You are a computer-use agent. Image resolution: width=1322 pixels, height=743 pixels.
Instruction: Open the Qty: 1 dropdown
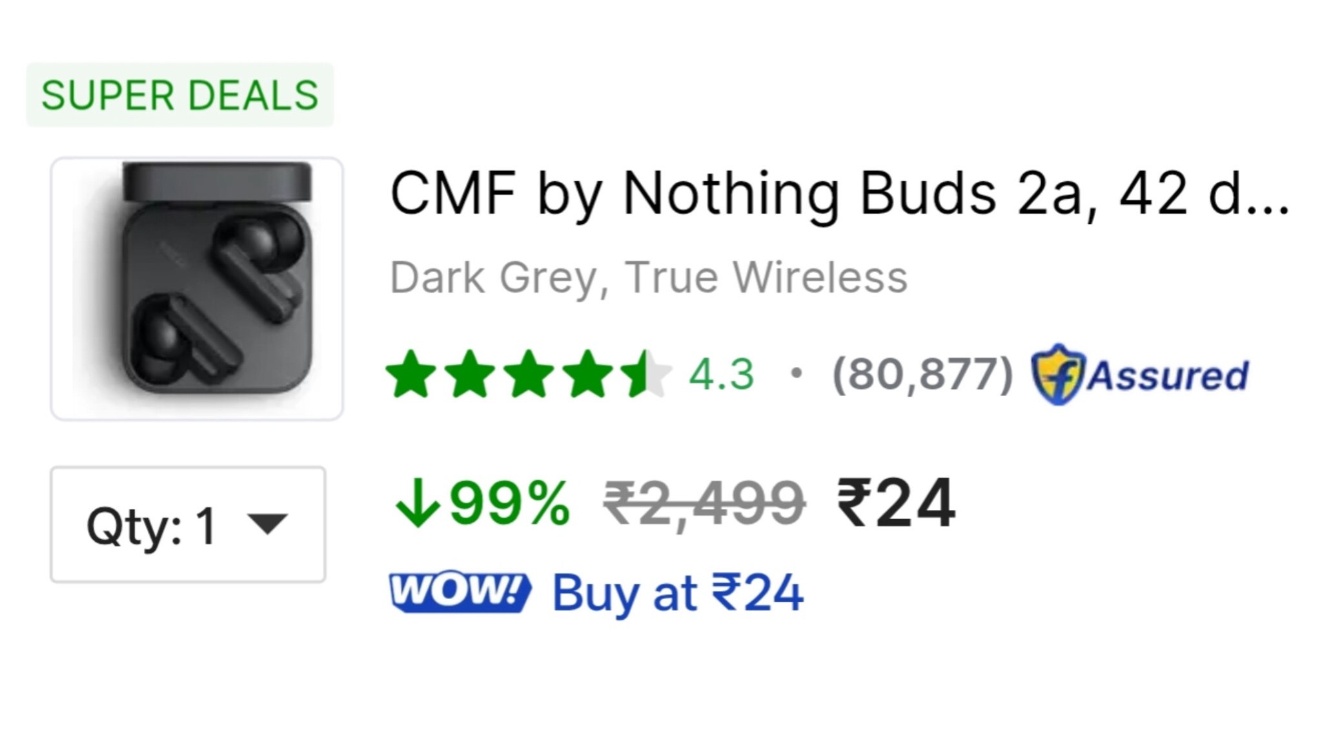[188, 524]
